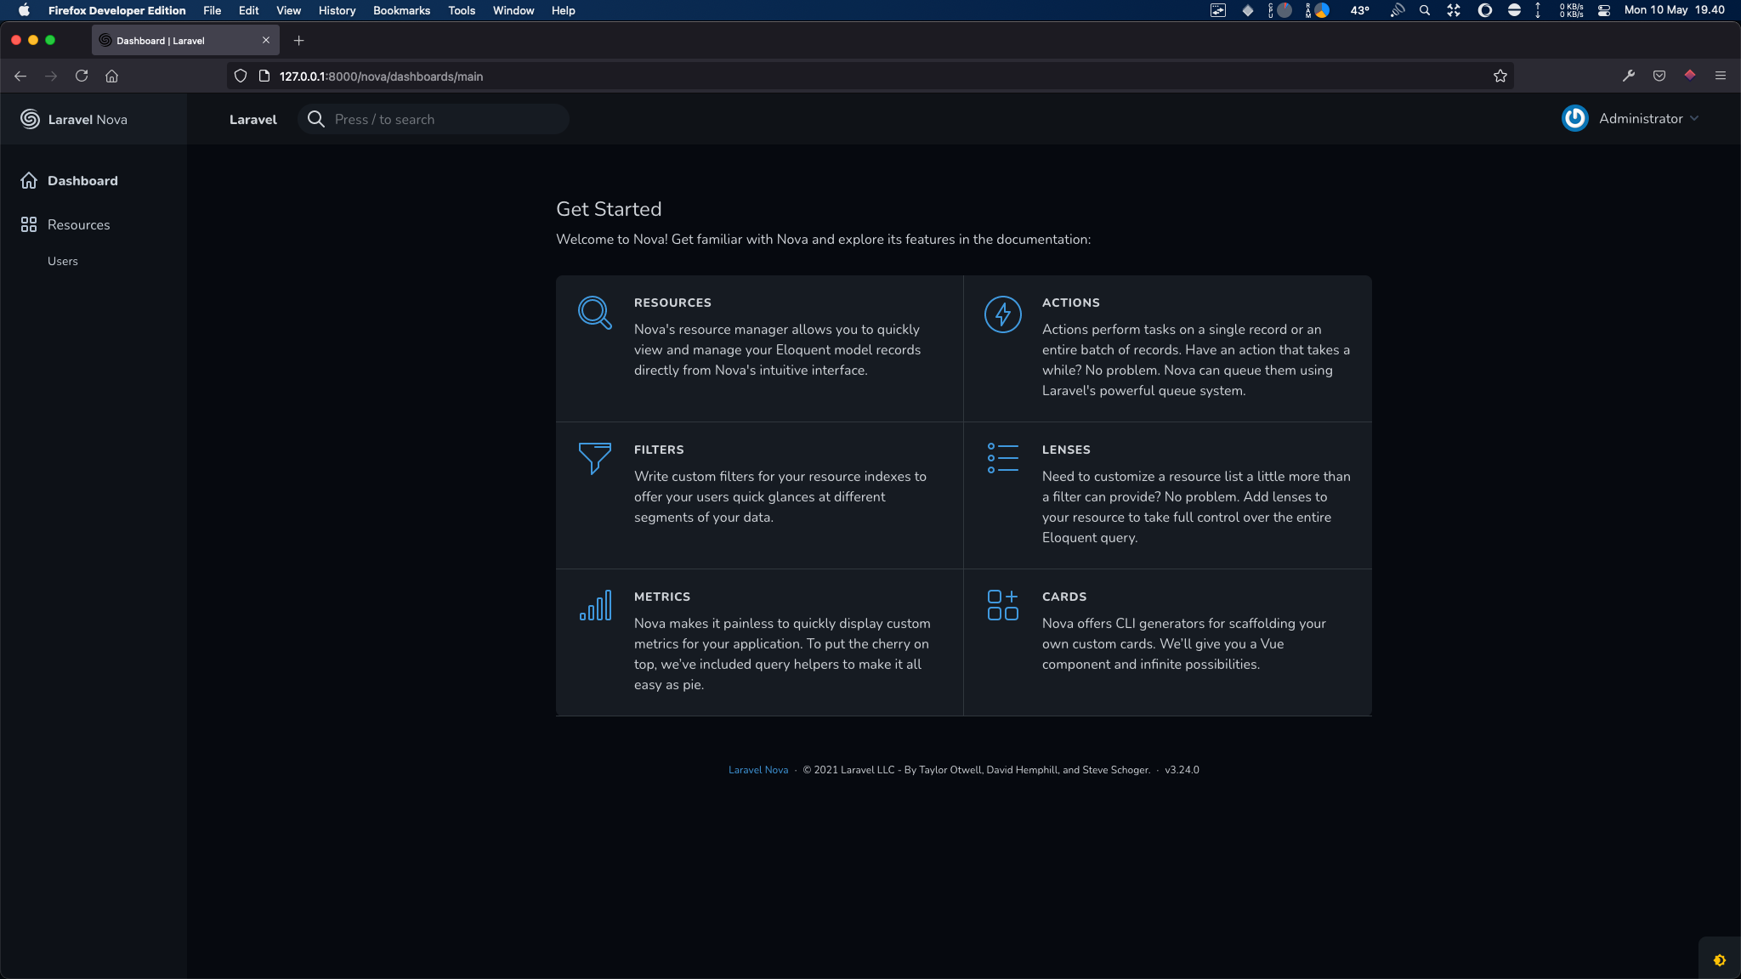Image resolution: width=1741 pixels, height=979 pixels.
Task: Open a new tab with plus button
Action: tap(298, 41)
